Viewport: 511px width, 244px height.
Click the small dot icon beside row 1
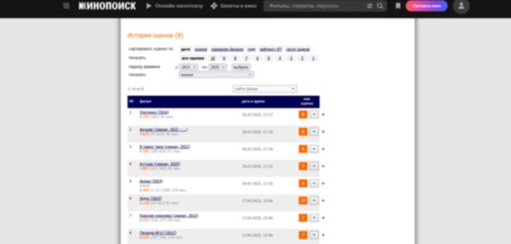point(324,114)
